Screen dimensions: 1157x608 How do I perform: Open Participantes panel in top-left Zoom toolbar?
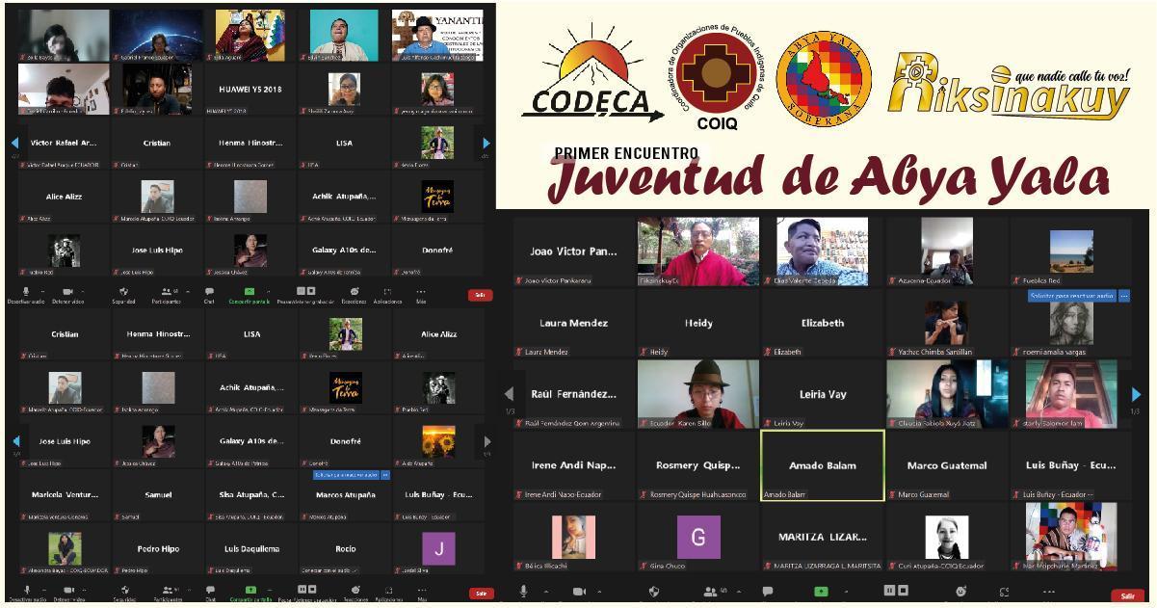[167, 291]
